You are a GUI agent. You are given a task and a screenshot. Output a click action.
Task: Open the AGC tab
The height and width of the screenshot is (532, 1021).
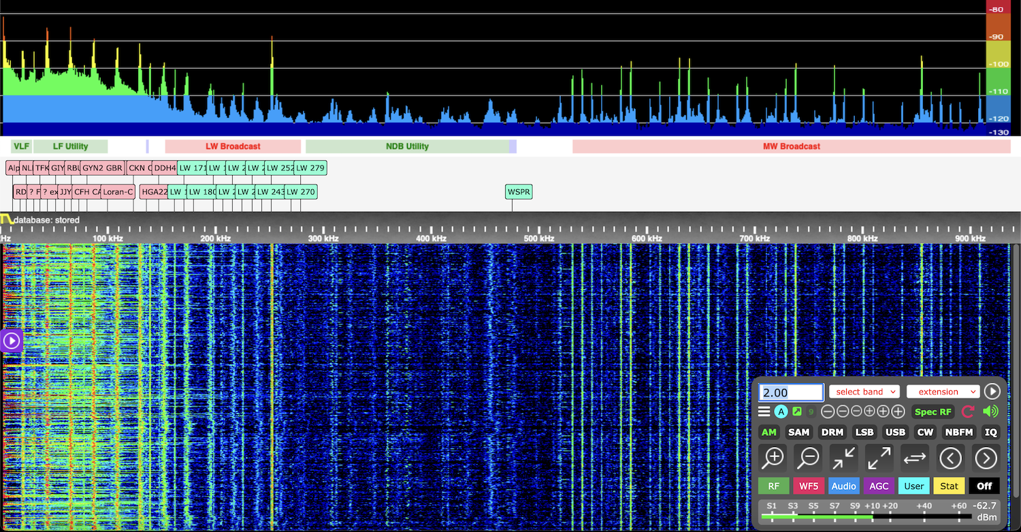point(879,486)
